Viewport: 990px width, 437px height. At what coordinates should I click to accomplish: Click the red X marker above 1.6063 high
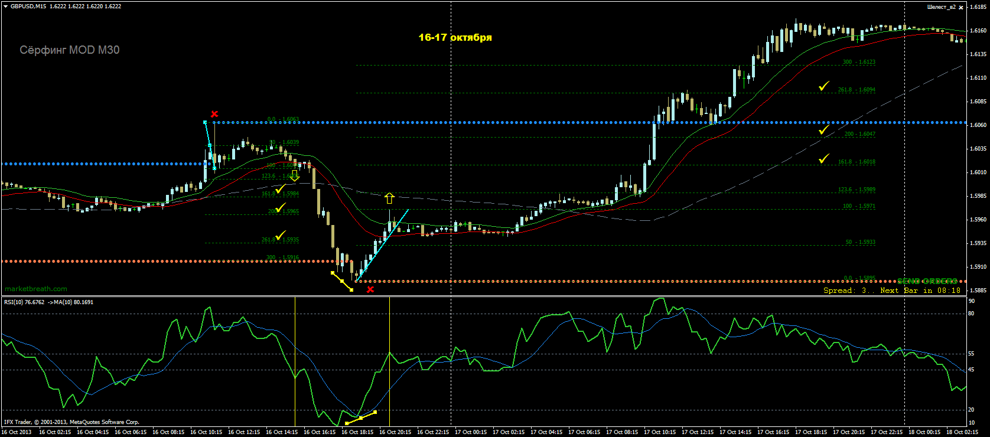pyautogui.click(x=214, y=114)
